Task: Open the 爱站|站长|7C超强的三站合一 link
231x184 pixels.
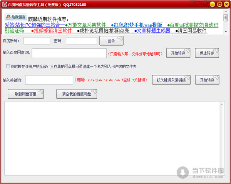Action: click(x=35, y=25)
